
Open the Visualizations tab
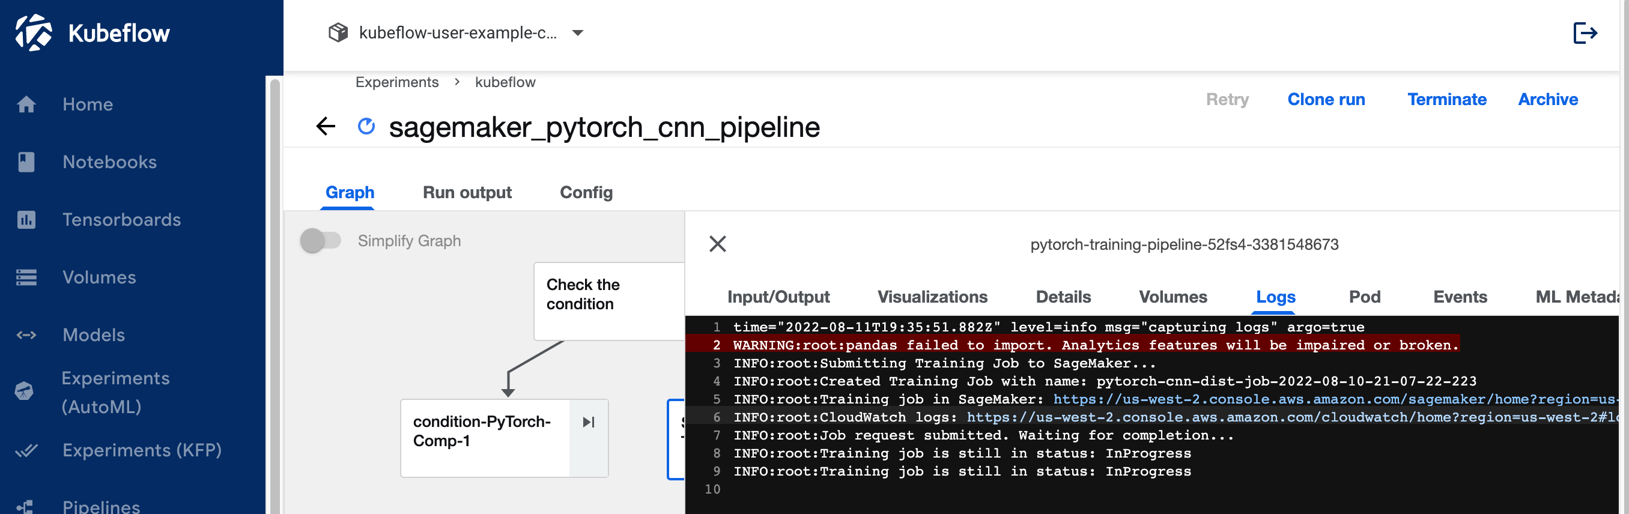click(933, 297)
